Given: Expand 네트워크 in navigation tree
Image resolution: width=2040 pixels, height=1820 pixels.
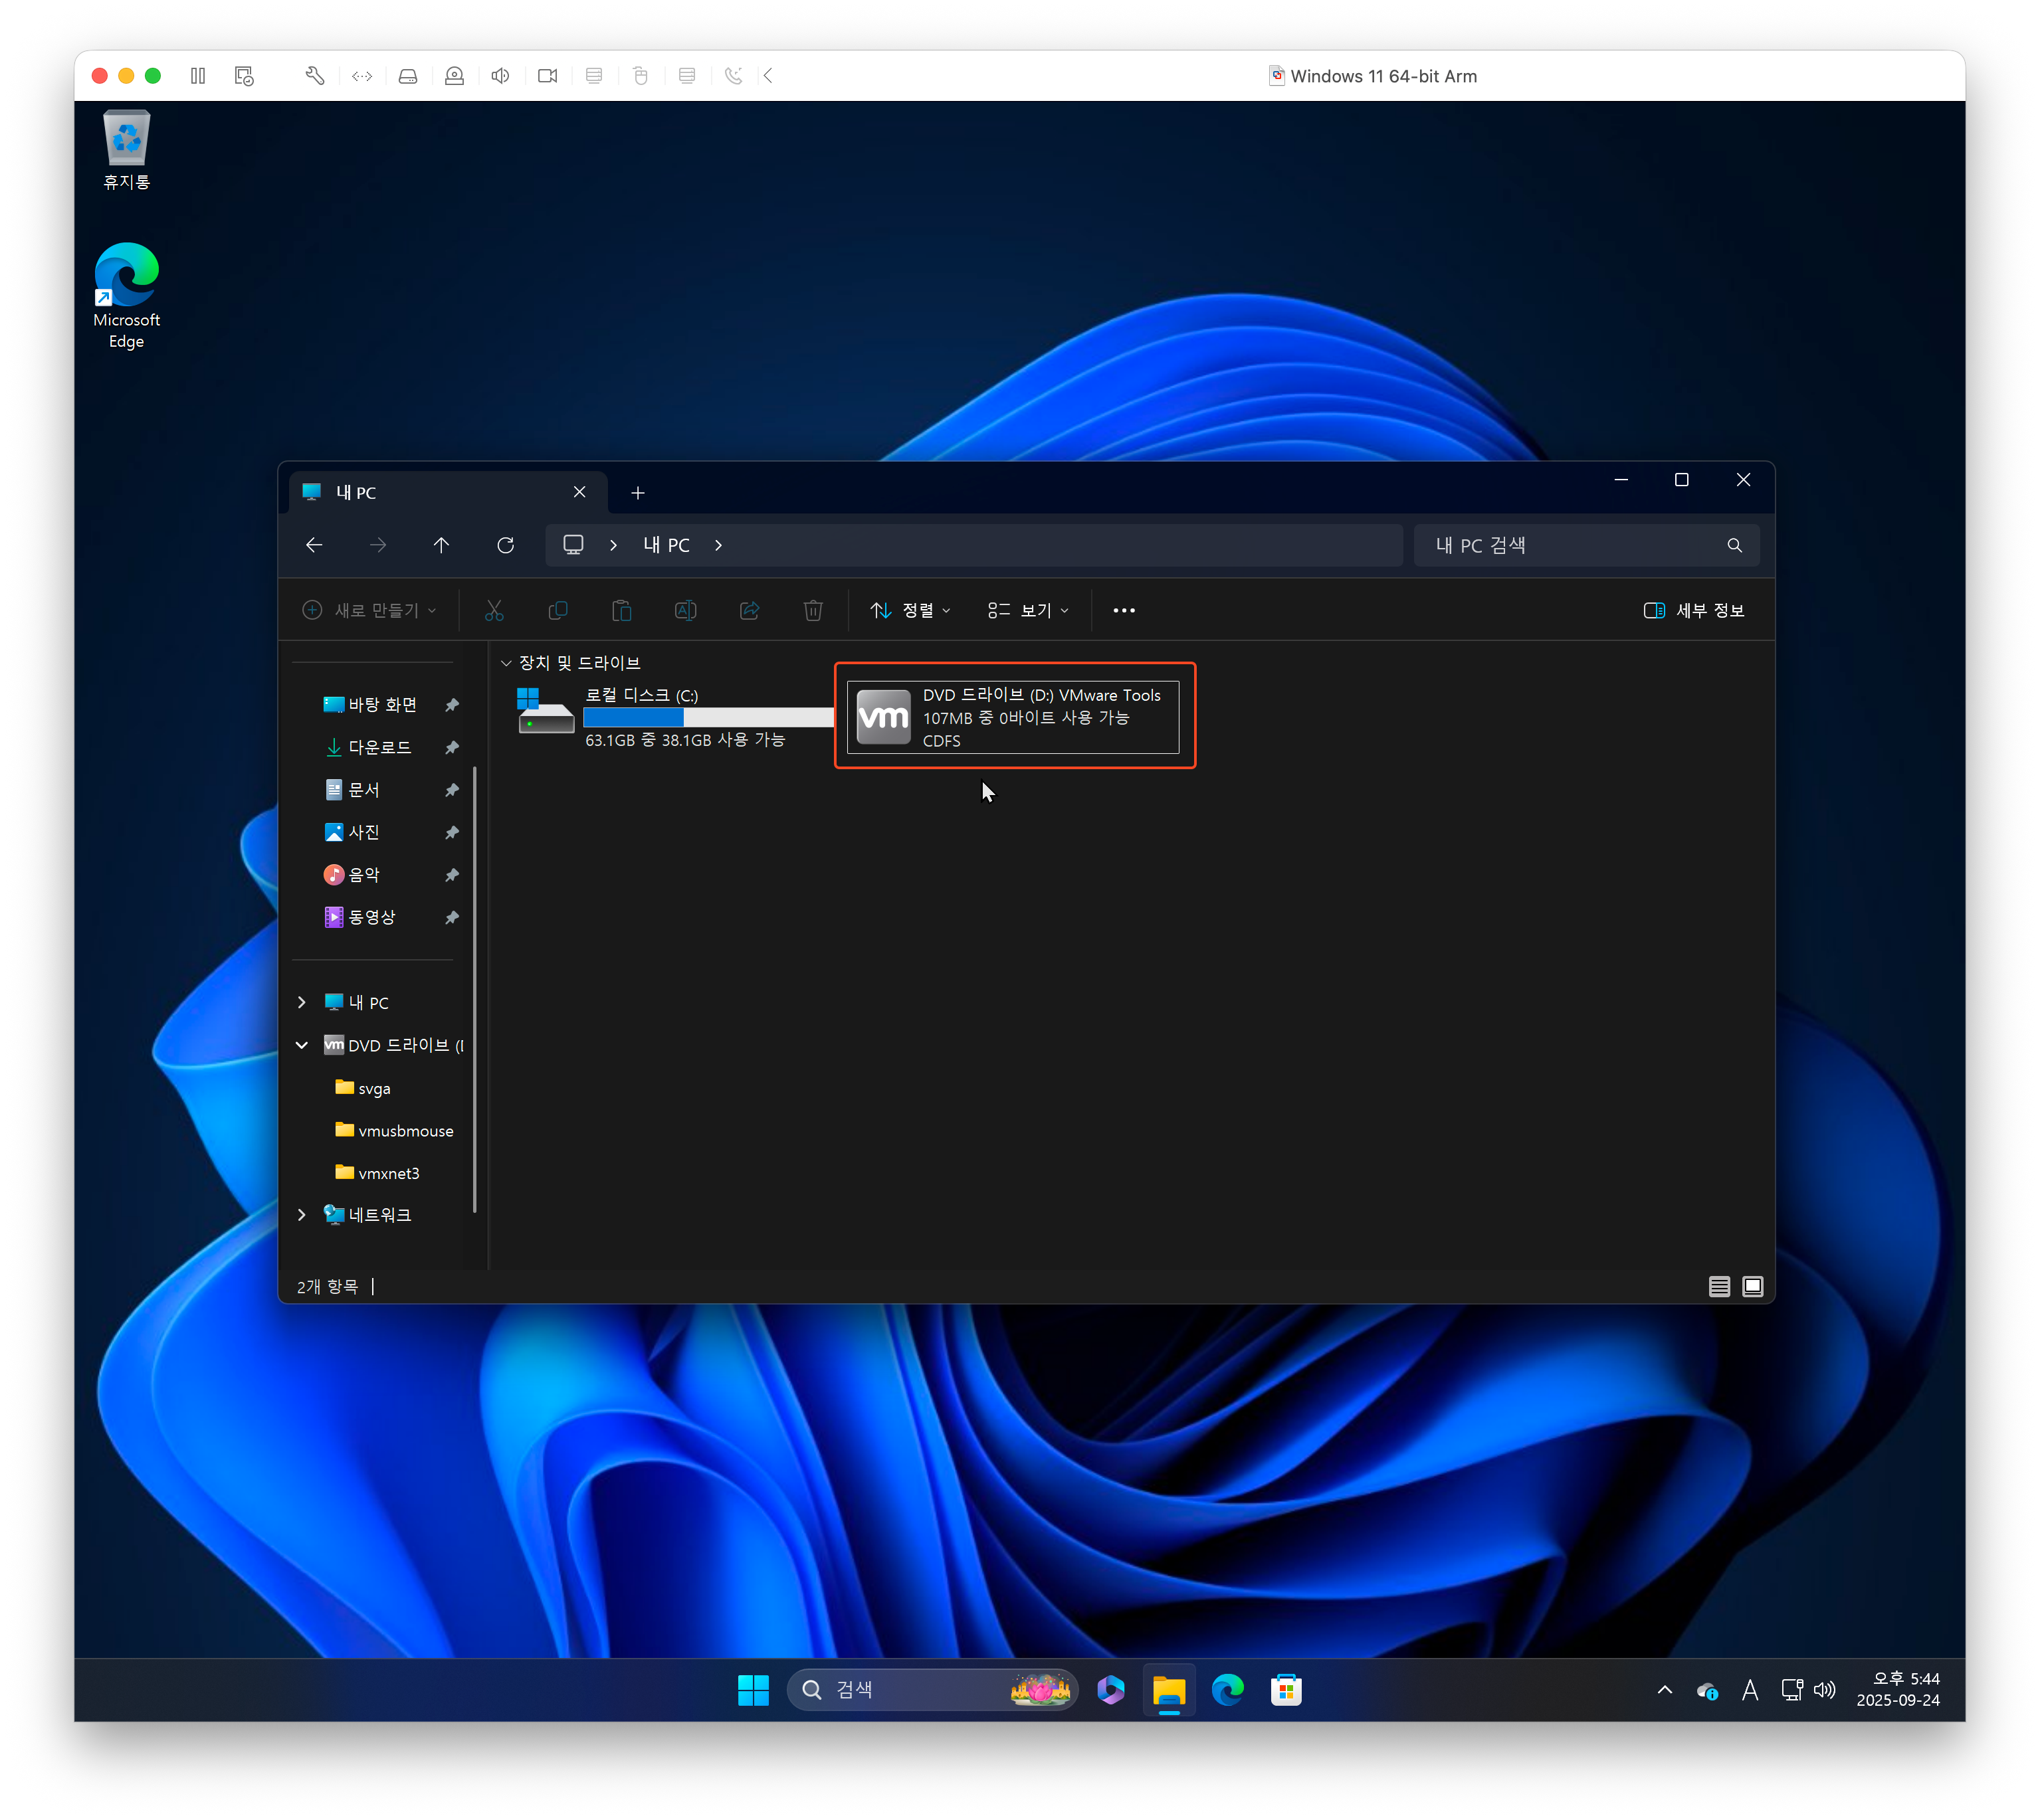Looking at the screenshot, I should coord(301,1215).
